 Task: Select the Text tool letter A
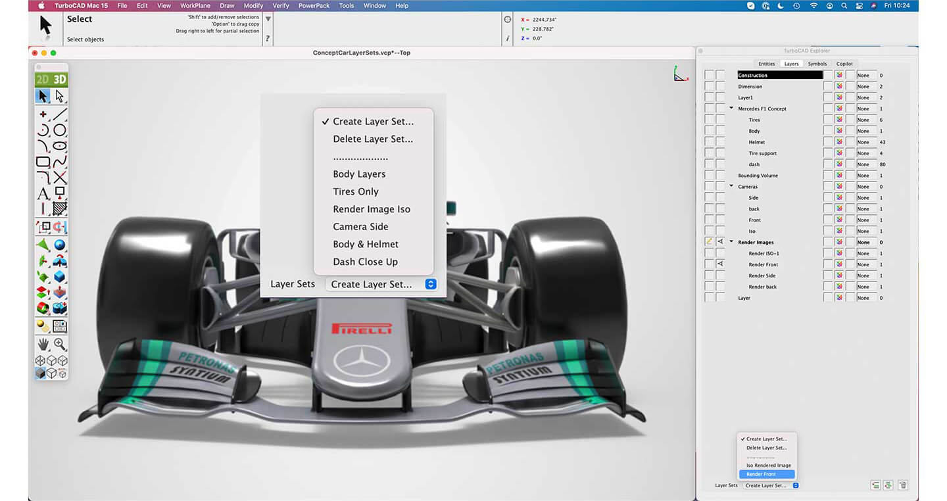[x=43, y=193]
